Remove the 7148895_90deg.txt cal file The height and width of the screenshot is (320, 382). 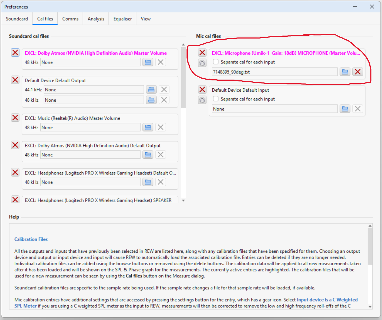click(358, 72)
